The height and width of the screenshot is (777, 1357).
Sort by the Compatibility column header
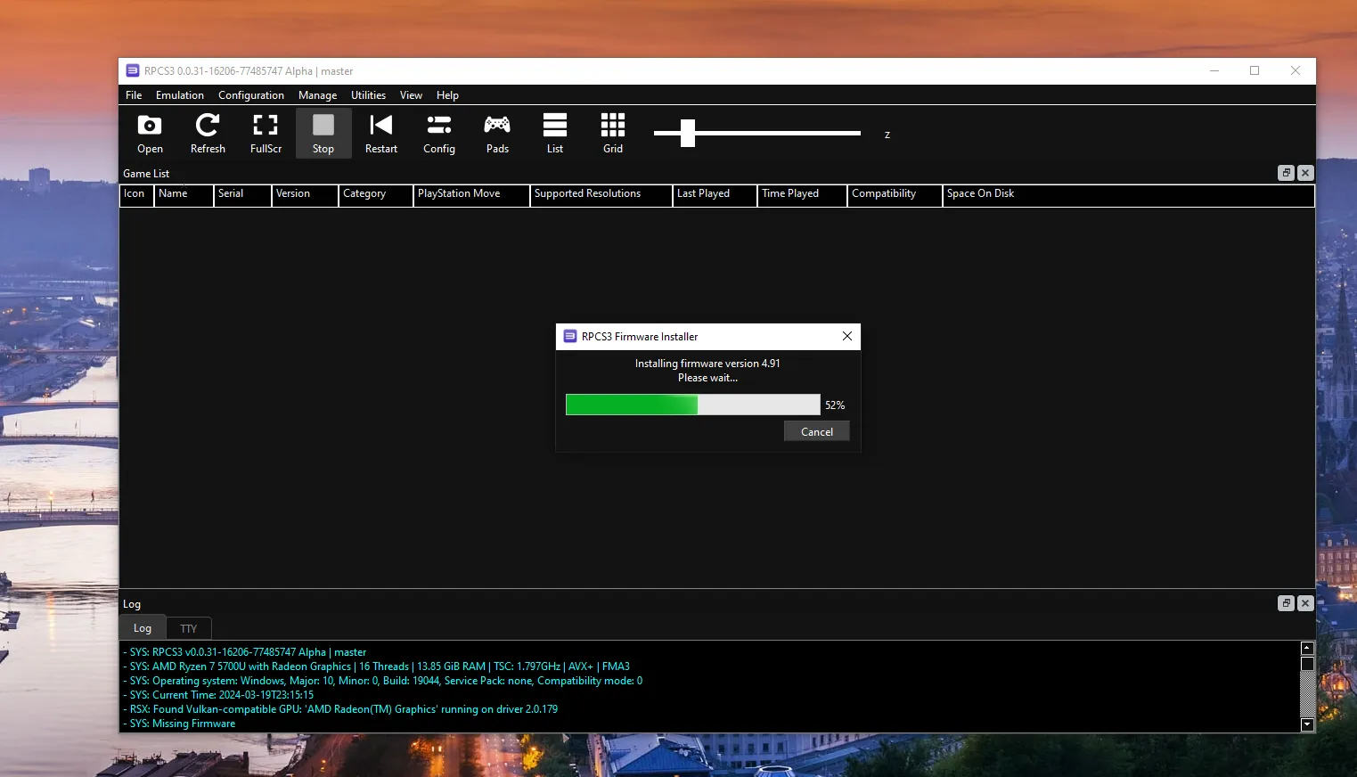click(x=894, y=194)
